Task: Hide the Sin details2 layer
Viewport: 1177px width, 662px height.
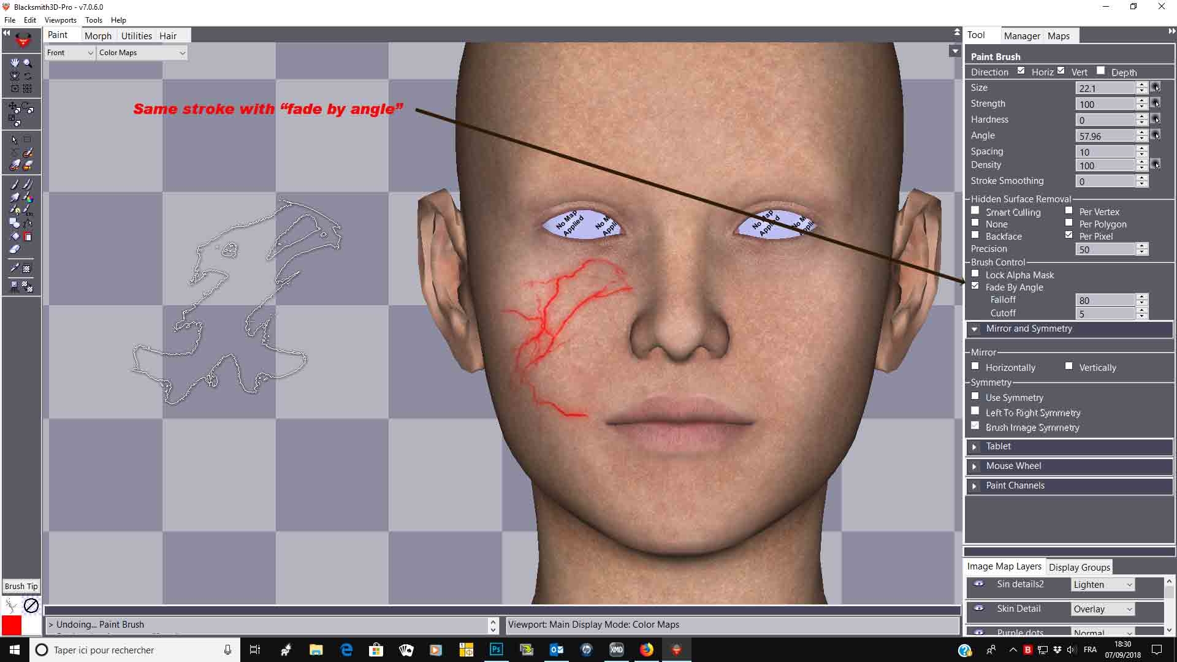Action: click(979, 584)
